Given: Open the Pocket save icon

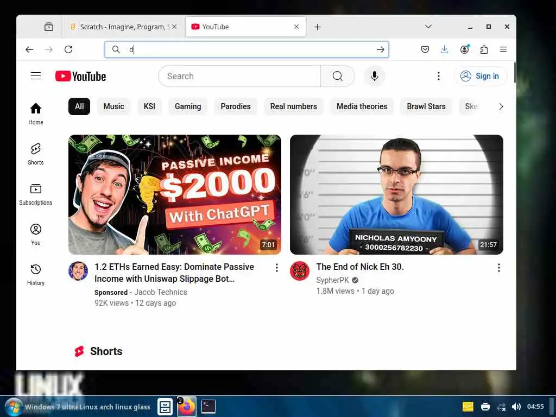Looking at the screenshot, I should [x=425, y=49].
